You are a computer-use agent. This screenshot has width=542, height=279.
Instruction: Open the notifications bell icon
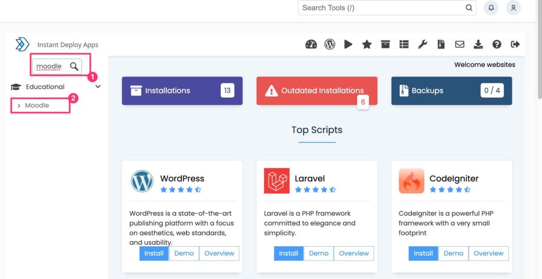(491, 7)
